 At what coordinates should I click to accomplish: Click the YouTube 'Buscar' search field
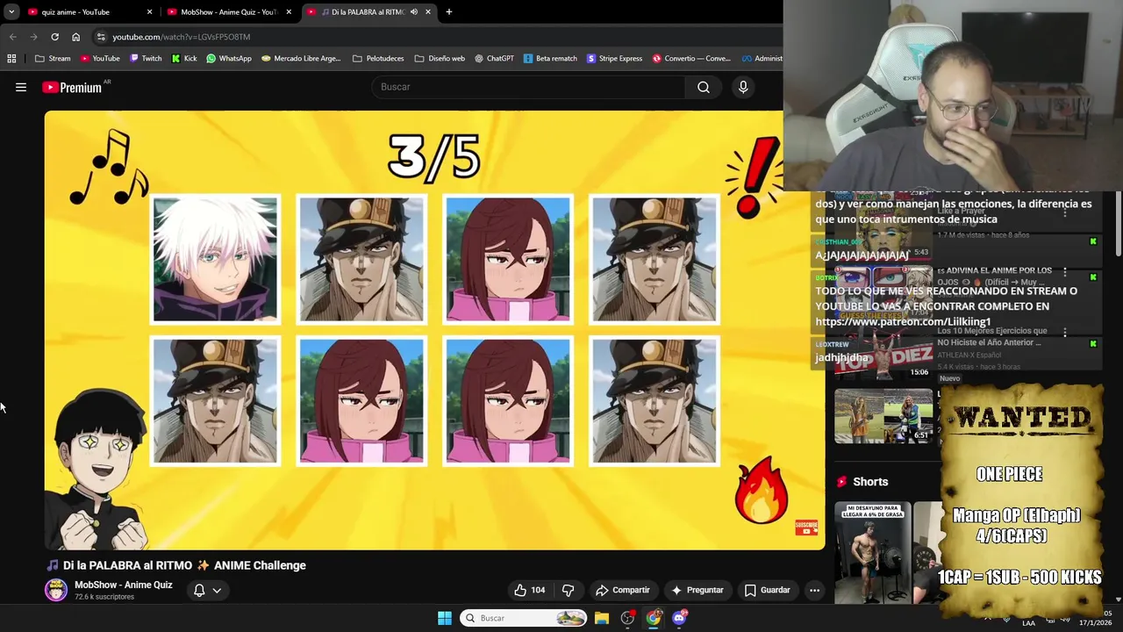coord(529,87)
